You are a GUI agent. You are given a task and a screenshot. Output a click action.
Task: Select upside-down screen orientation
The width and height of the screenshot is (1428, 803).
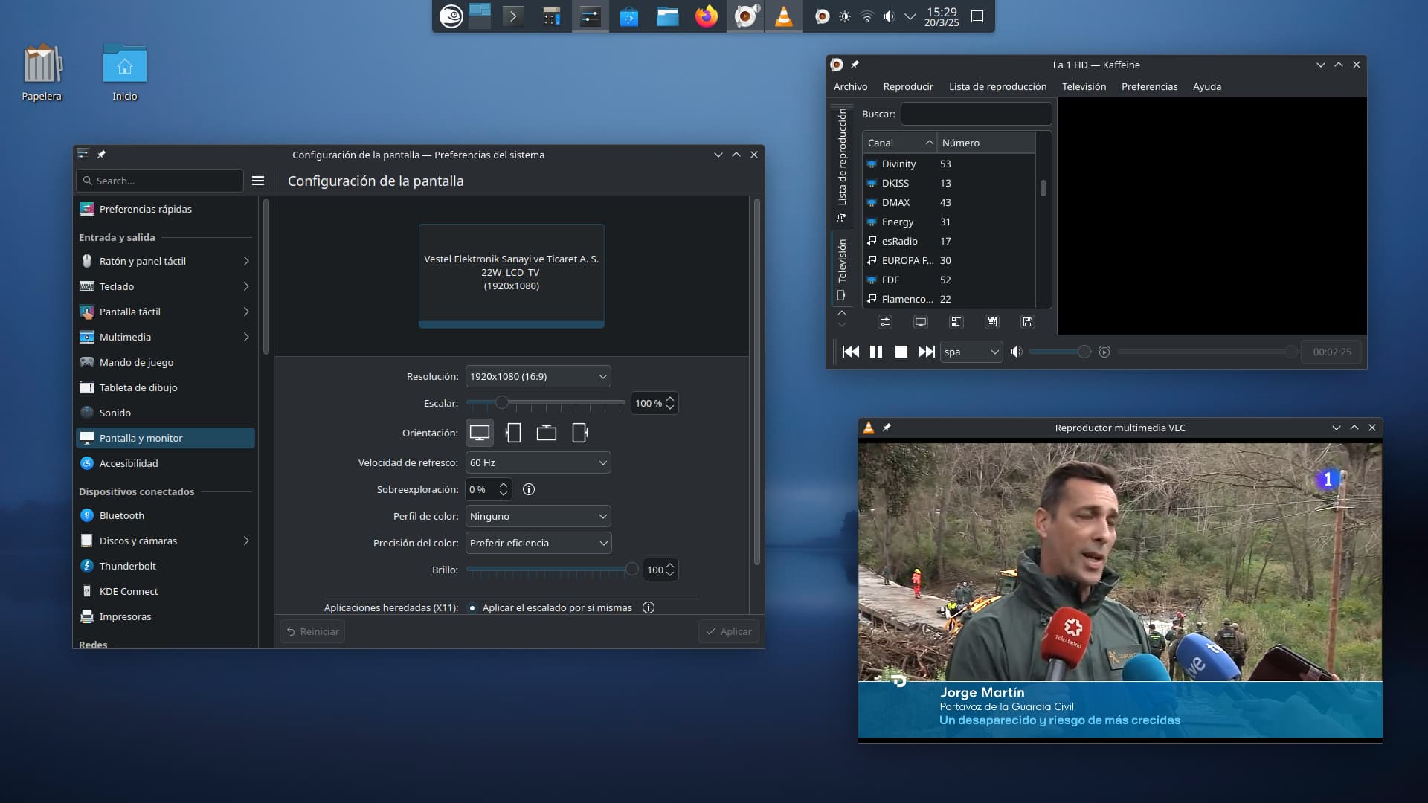click(x=547, y=433)
